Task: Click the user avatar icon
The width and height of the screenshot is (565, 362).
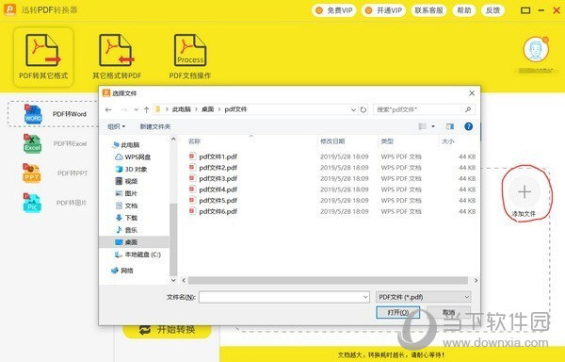Action: point(536,49)
